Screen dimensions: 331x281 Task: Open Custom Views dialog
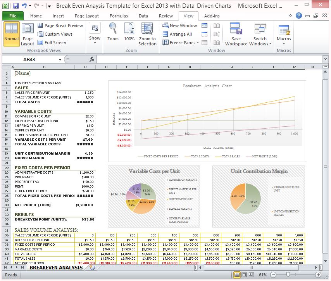point(55,34)
